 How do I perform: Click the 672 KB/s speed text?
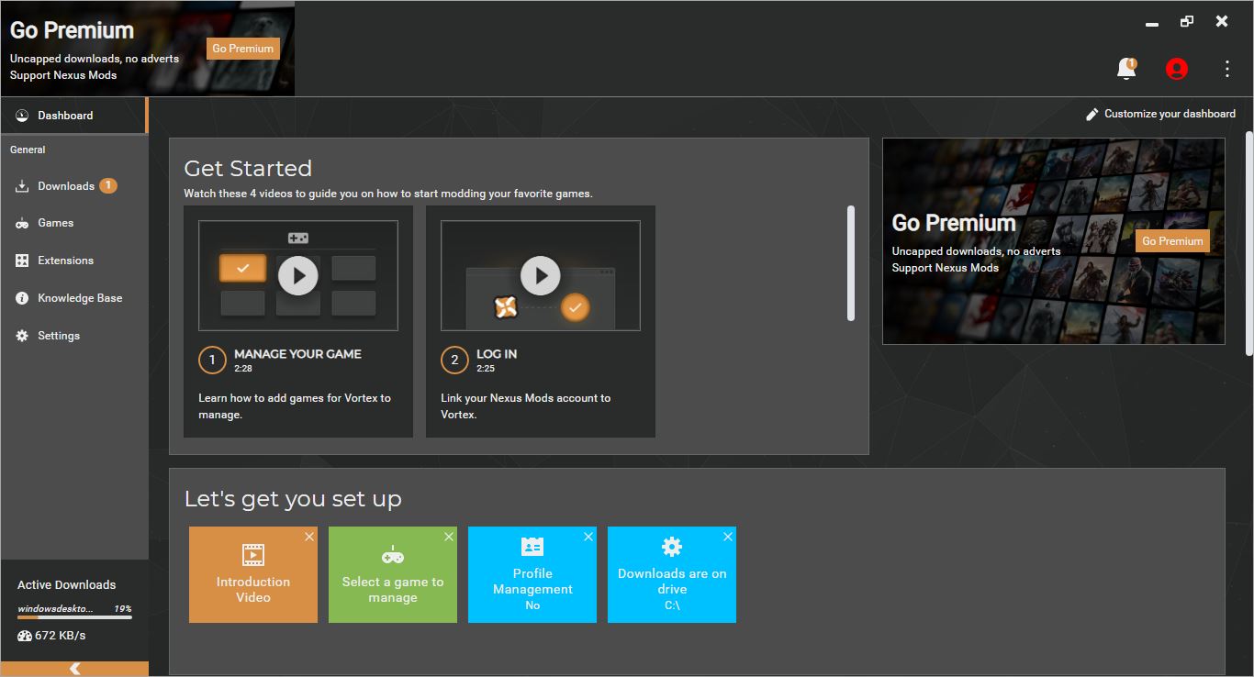click(x=61, y=636)
